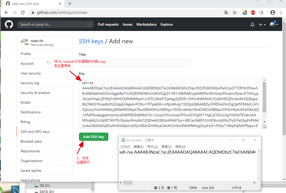Reload the current page
286x193 pixels.
(x=23, y=13)
